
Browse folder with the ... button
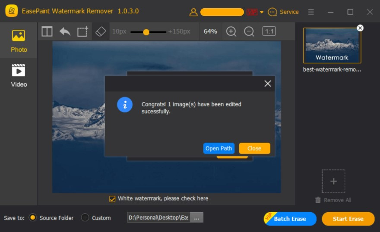pyautogui.click(x=196, y=217)
